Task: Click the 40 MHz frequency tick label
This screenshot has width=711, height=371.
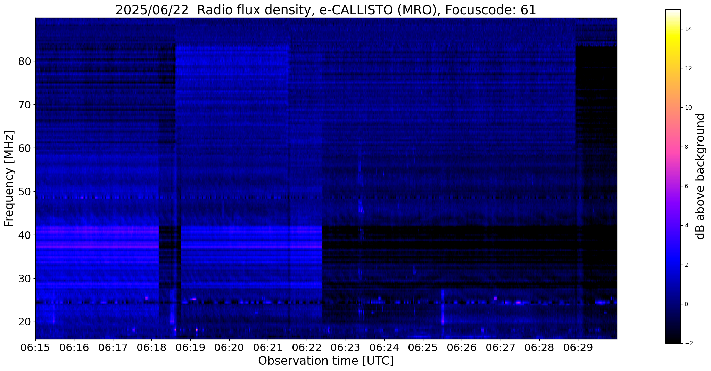Action: (24, 235)
